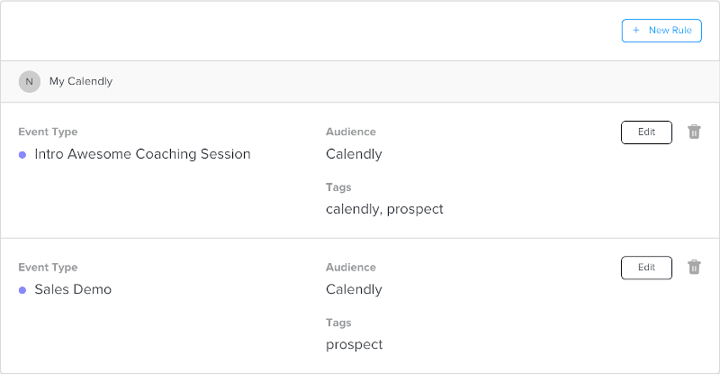Click the N avatar beside My Calendly
Image resolution: width=720 pixels, height=374 pixels.
(x=30, y=81)
